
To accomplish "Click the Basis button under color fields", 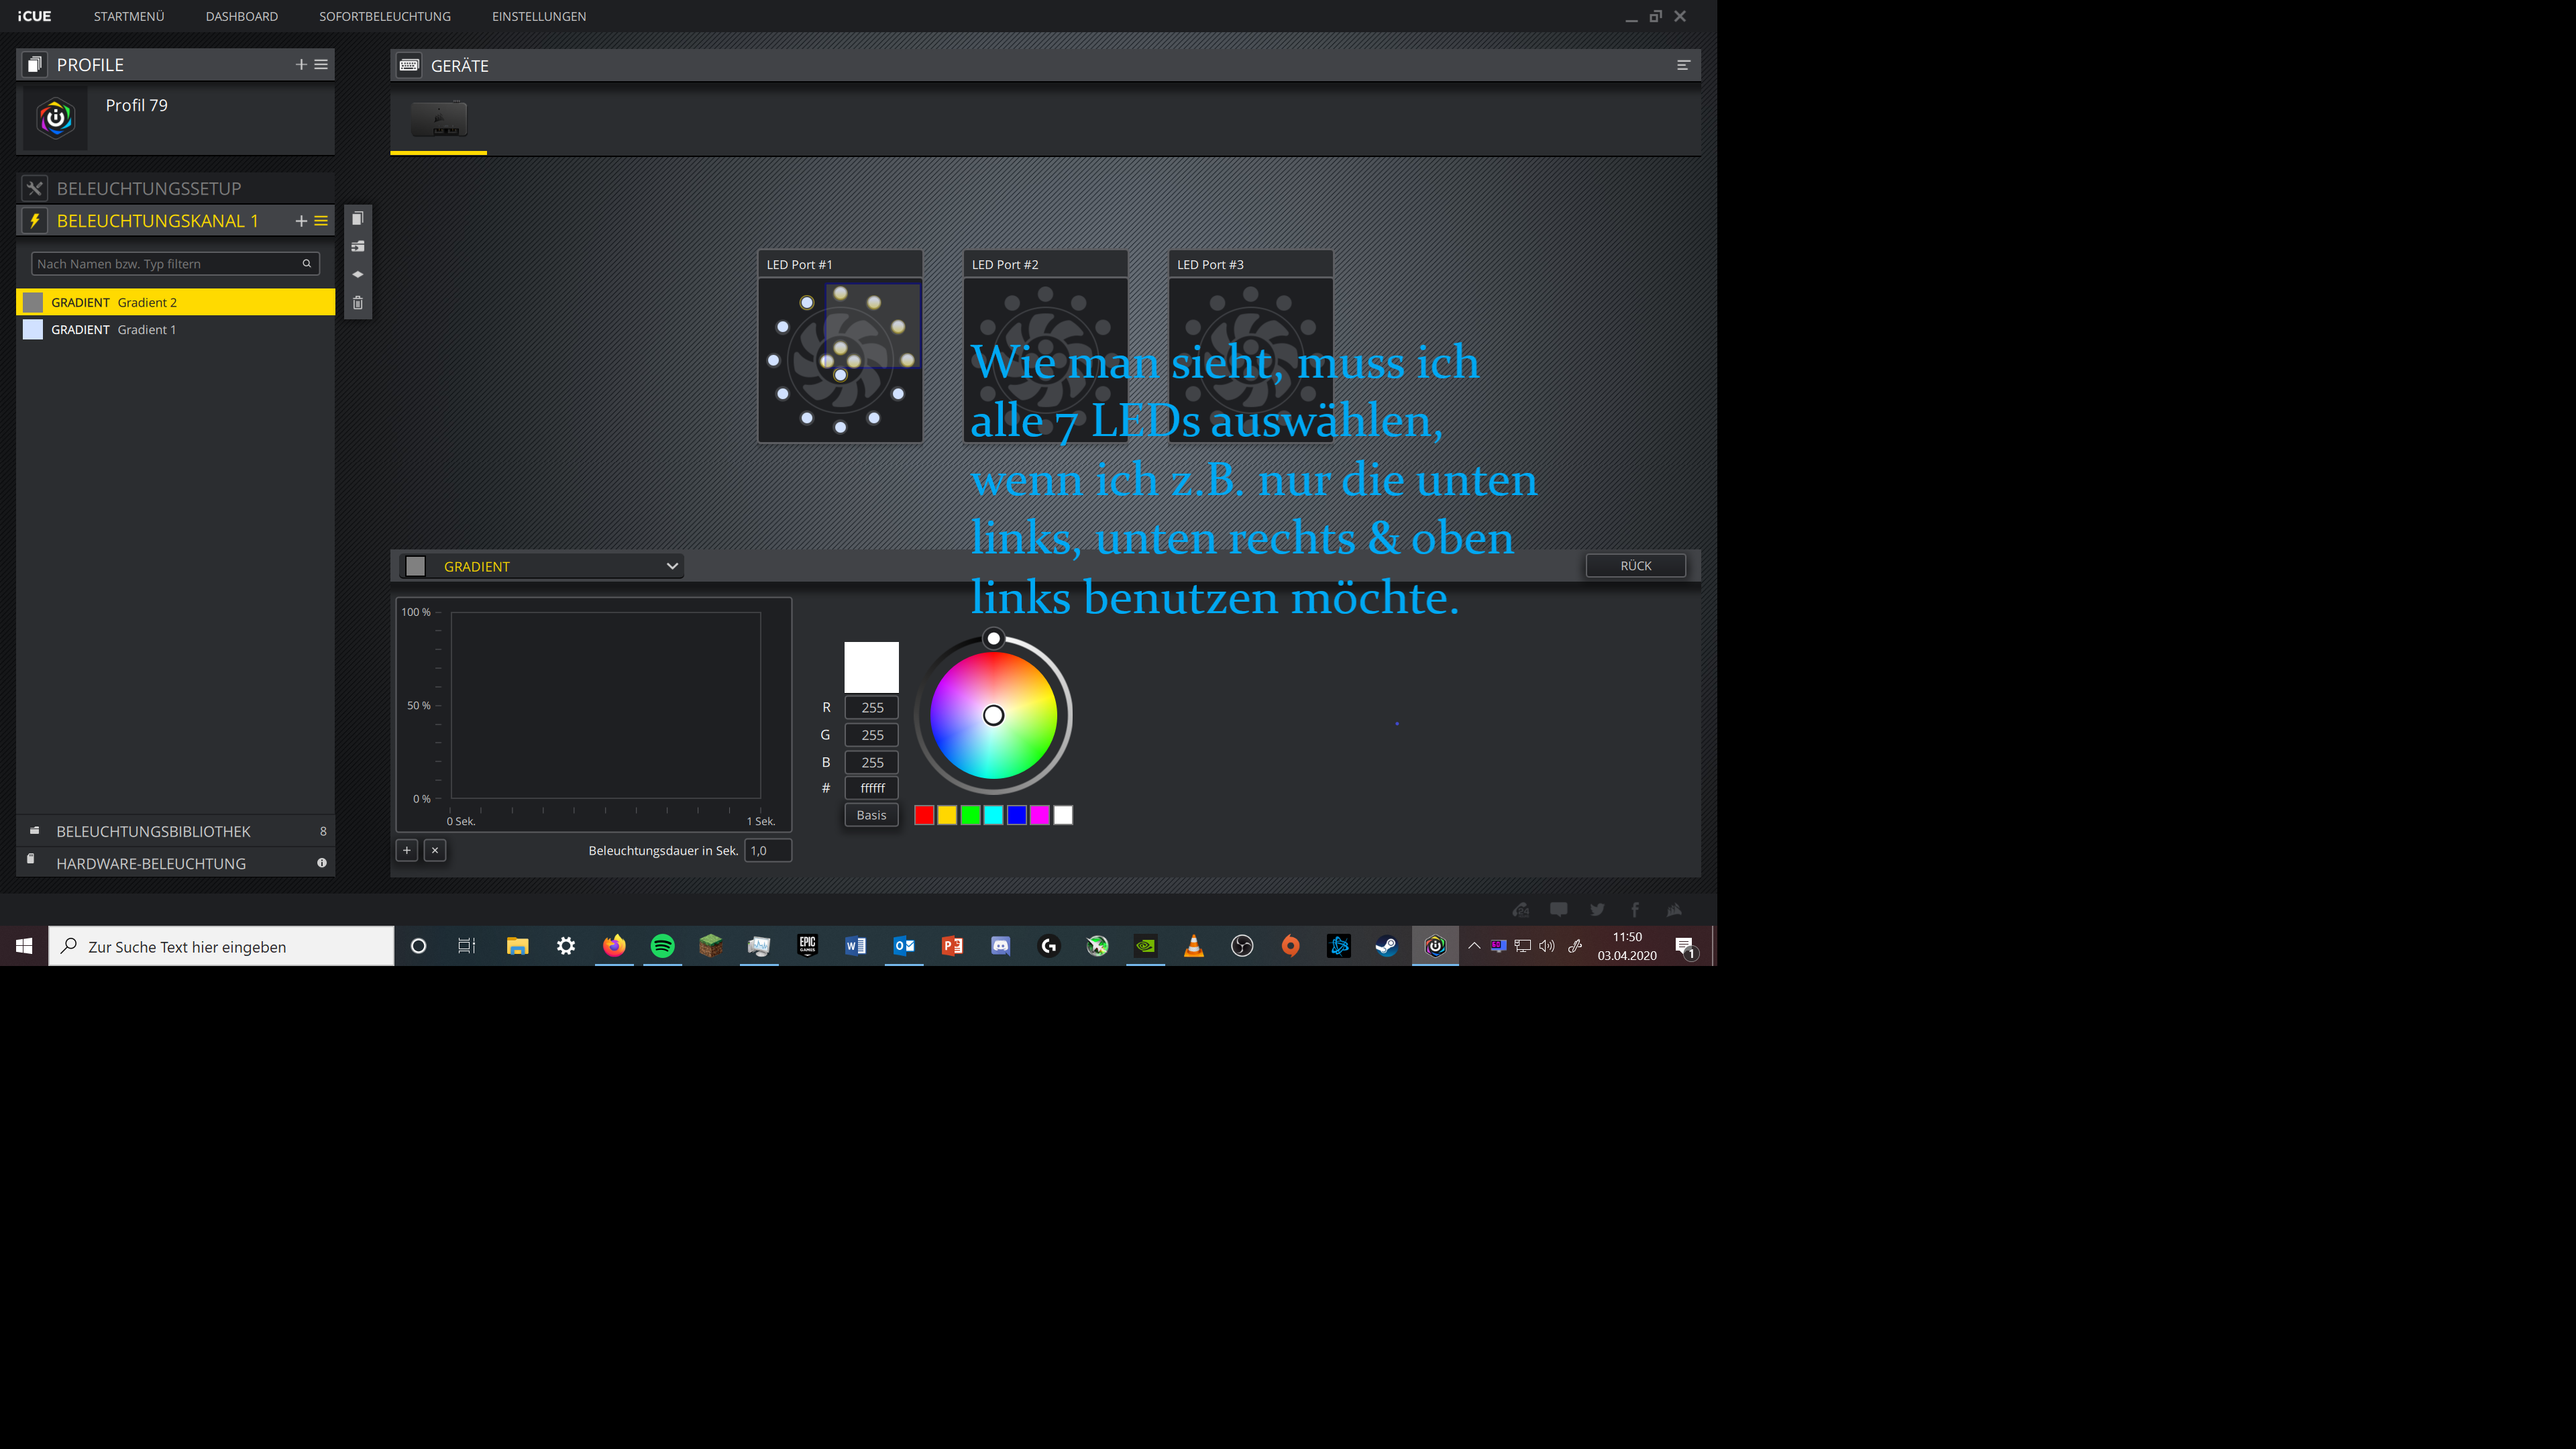I will pyautogui.click(x=871, y=815).
